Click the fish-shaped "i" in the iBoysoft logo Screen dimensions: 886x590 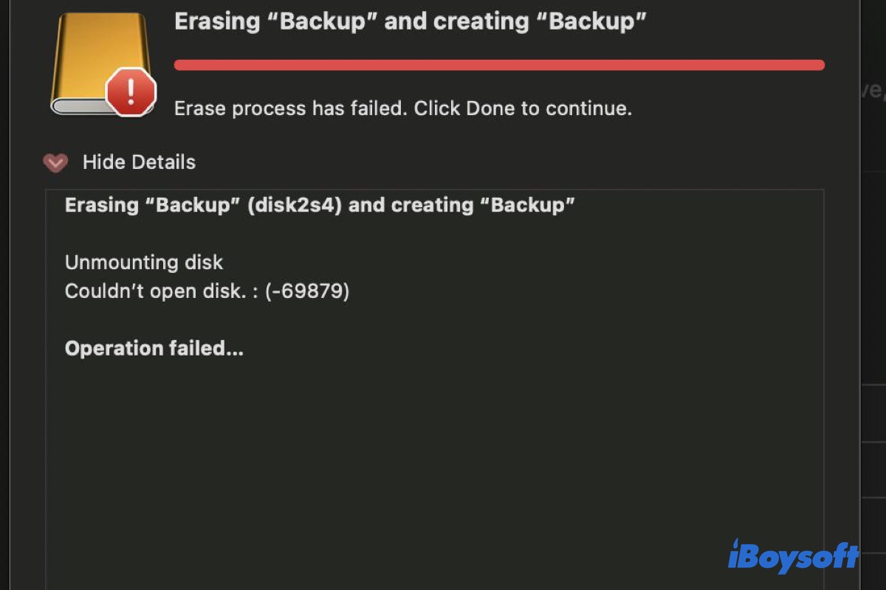(735, 555)
